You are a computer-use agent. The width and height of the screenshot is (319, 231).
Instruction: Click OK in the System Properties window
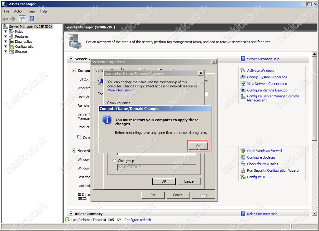153,195
